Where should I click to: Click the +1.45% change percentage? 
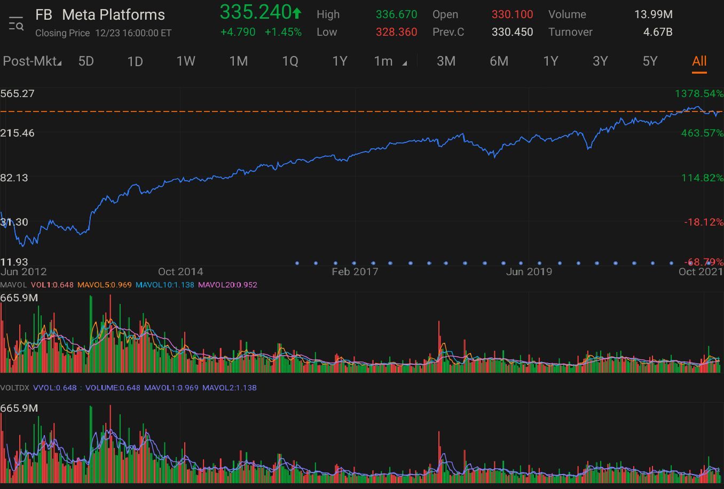pos(283,32)
